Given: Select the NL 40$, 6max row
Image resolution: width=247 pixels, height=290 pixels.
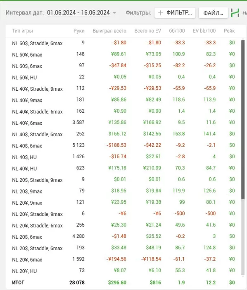Looking at the screenshot, I should pyautogui.click(x=123, y=145).
